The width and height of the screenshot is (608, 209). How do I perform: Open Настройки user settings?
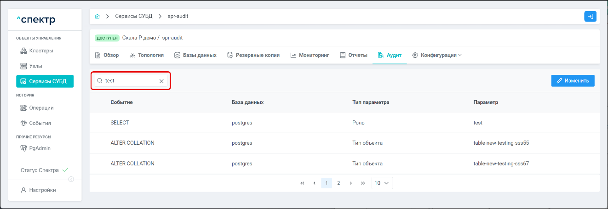(42, 190)
